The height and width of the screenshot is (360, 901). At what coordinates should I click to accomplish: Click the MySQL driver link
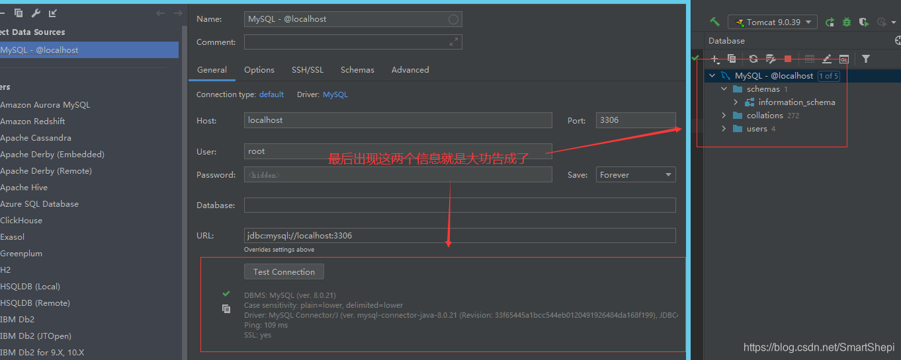click(x=335, y=94)
